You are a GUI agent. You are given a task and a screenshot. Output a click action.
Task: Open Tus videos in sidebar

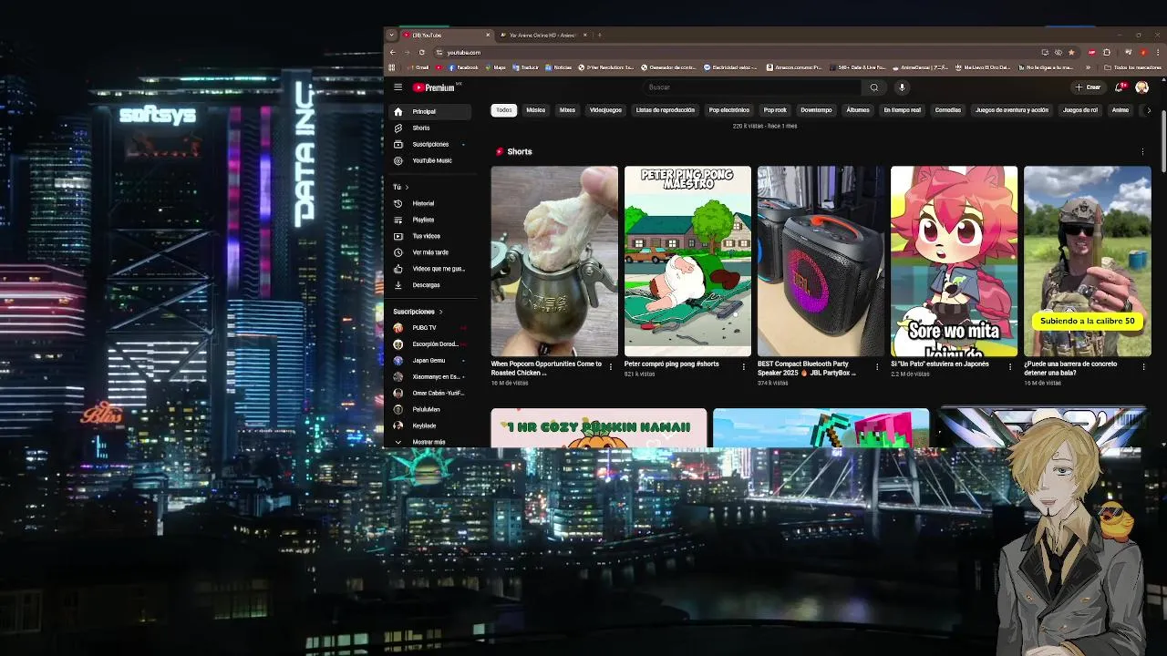tap(431, 236)
